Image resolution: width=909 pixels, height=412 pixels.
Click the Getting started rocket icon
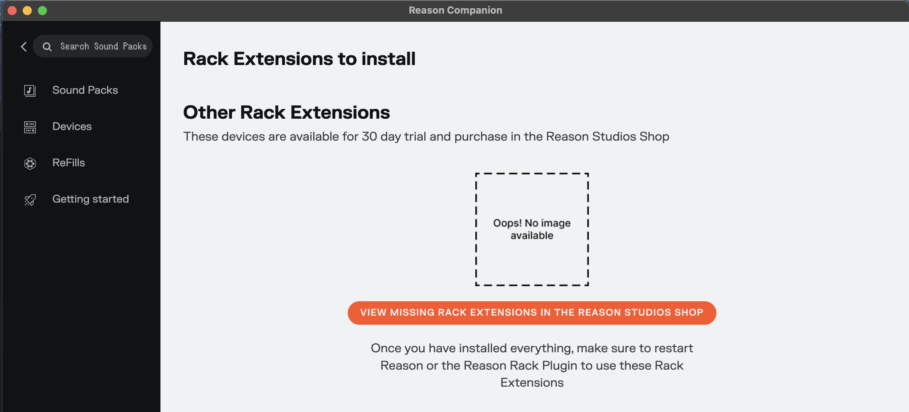coord(30,200)
